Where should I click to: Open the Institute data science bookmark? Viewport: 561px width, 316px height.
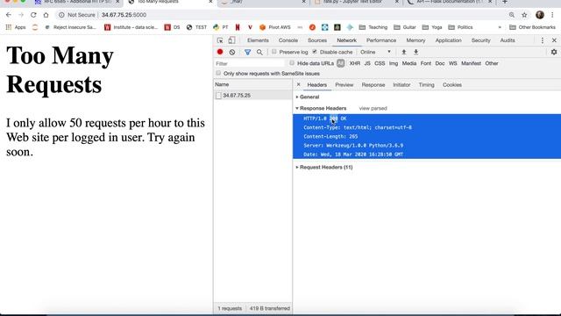click(131, 27)
